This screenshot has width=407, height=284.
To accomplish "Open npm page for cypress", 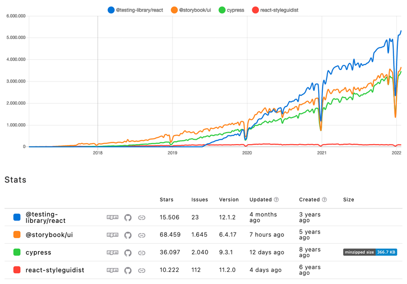I will click(112, 252).
